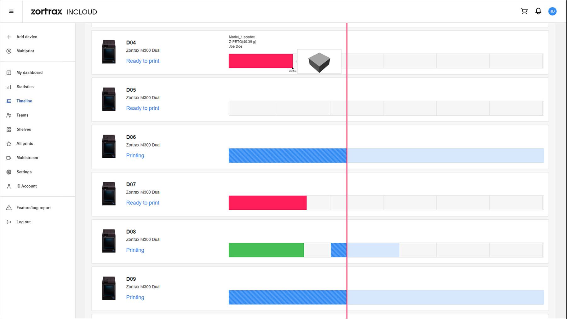Click the D06 Printing status link
This screenshot has width=567, height=319.
click(x=135, y=155)
